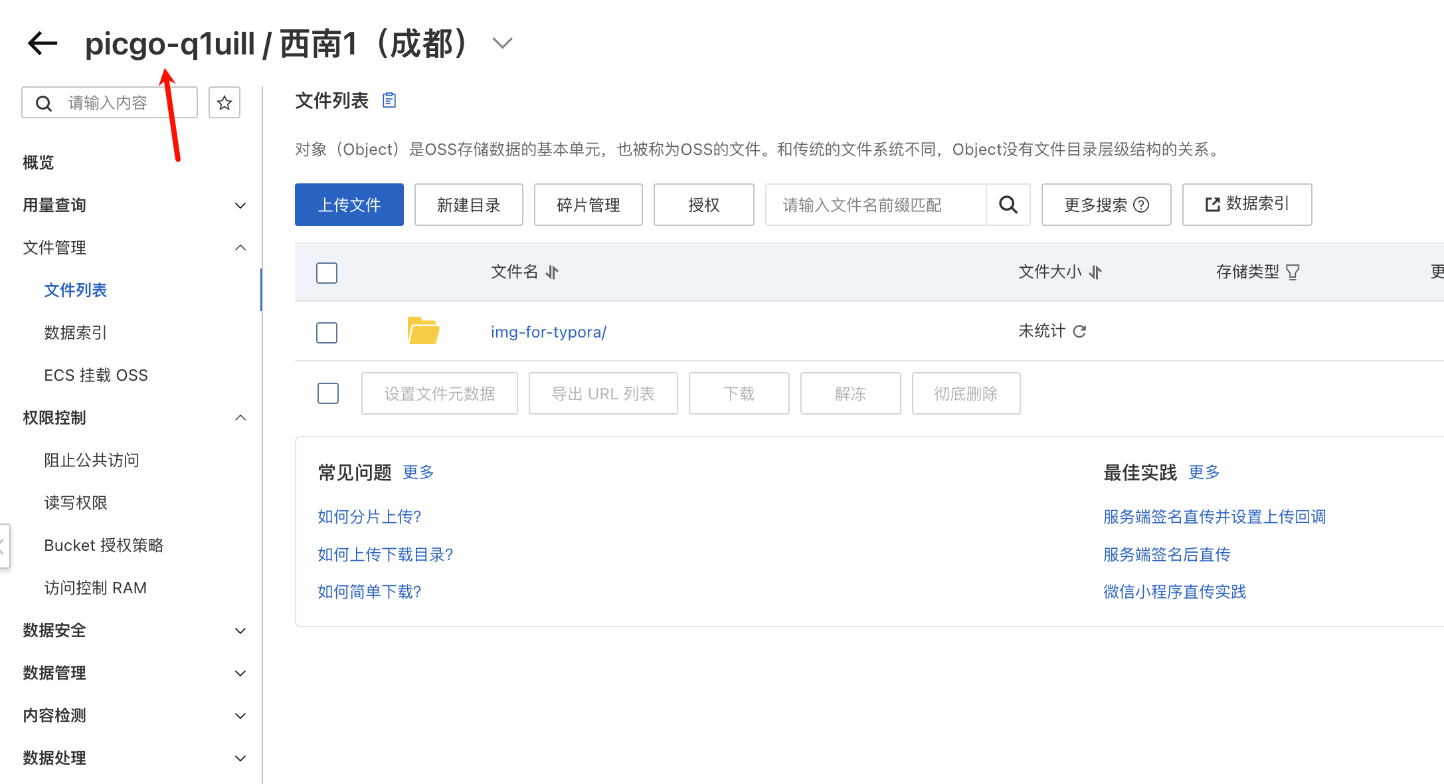Viewport: 1444px width, 784px height.
Task: Check the select-all checkbox in table header
Action: 327,272
